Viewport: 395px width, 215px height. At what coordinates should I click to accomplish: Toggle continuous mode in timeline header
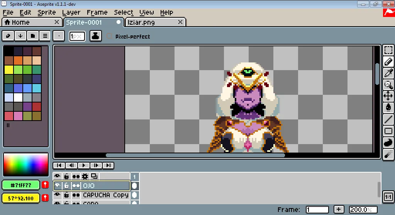(76, 176)
